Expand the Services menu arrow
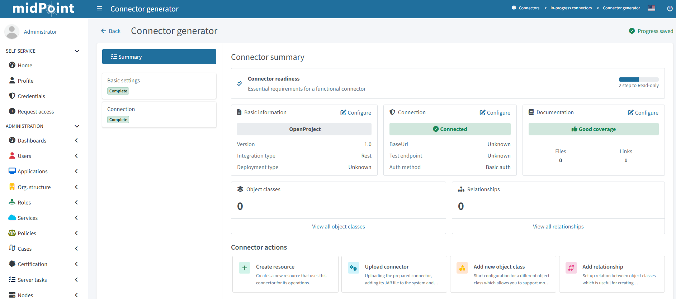This screenshot has height=299, width=676. coord(76,218)
